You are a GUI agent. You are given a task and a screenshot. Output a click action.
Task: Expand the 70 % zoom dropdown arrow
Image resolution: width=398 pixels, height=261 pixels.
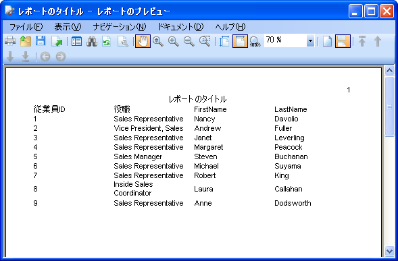(310, 41)
